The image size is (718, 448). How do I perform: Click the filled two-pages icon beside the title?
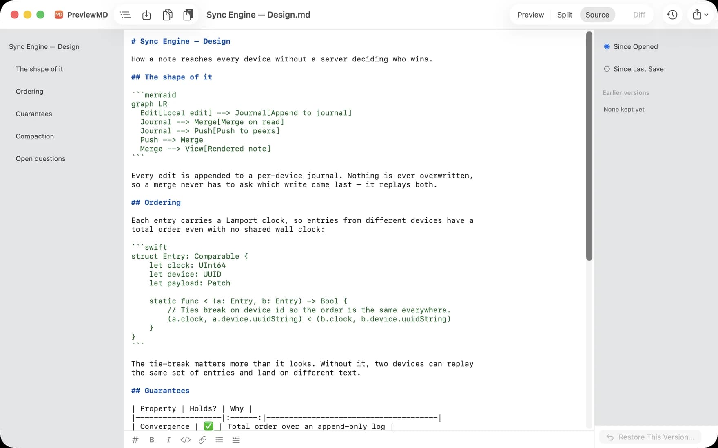pyautogui.click(x=188, y=15)
